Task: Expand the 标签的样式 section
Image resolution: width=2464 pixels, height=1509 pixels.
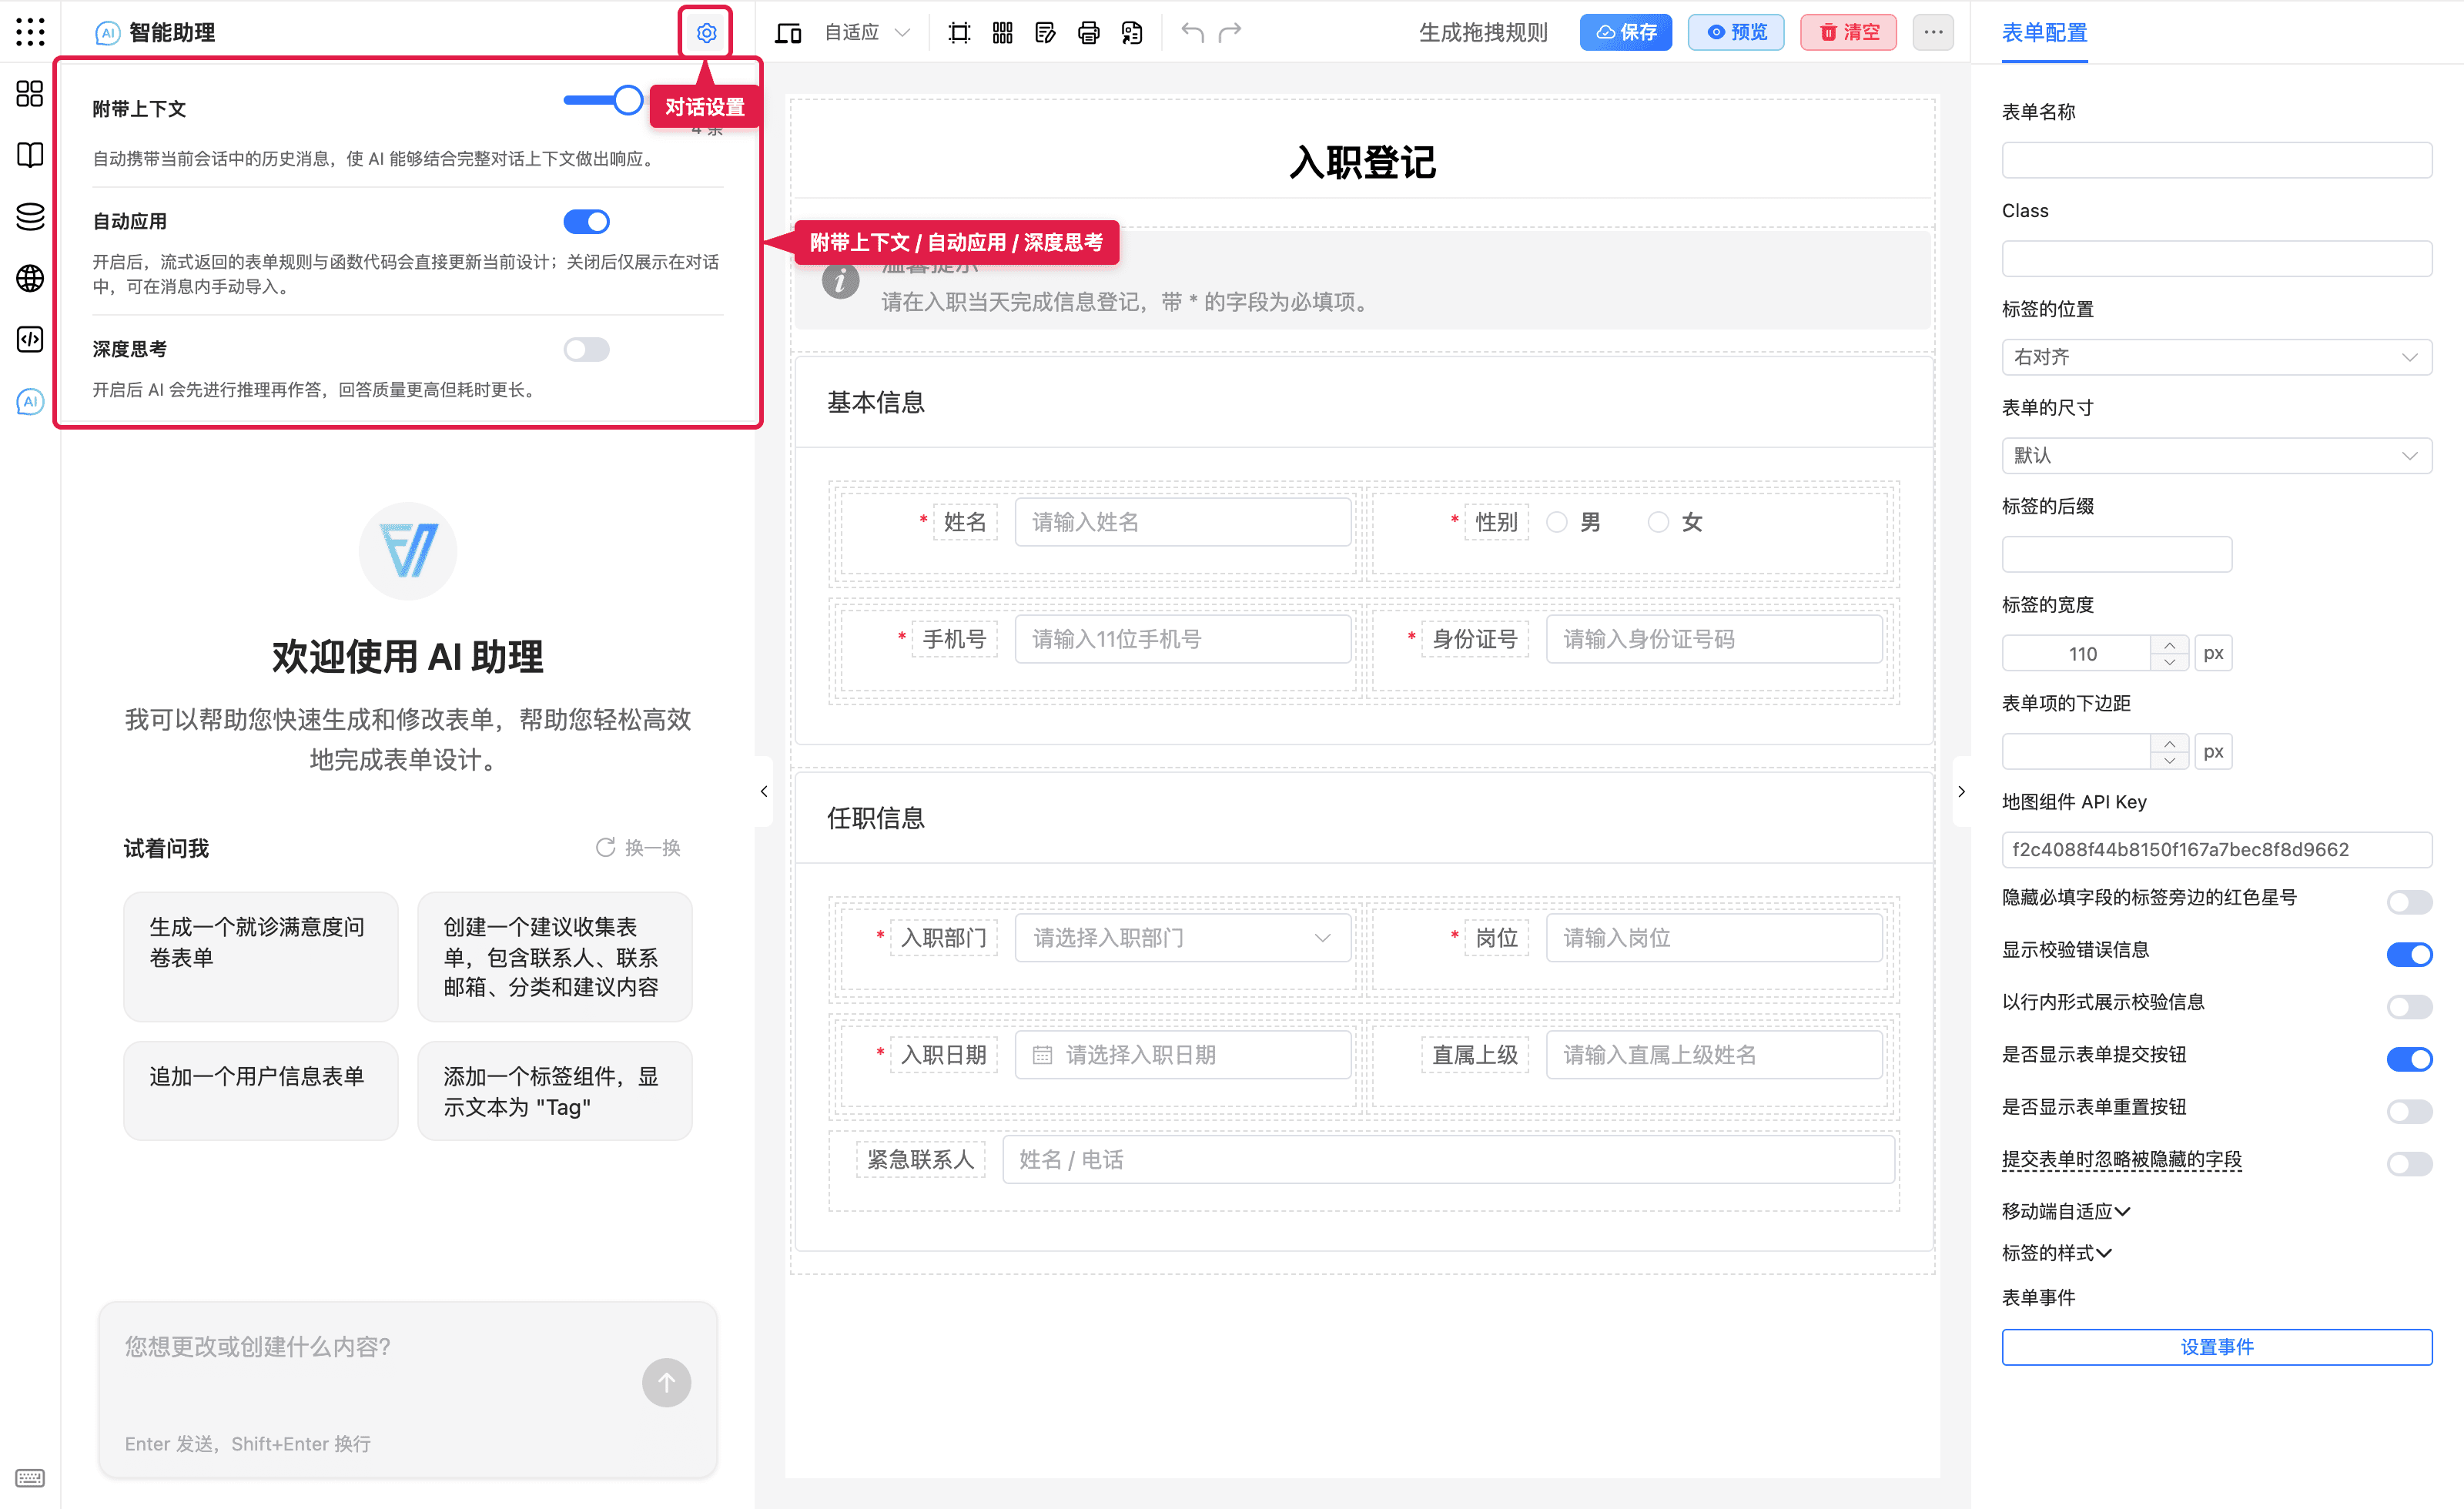Action: 2057,1253
